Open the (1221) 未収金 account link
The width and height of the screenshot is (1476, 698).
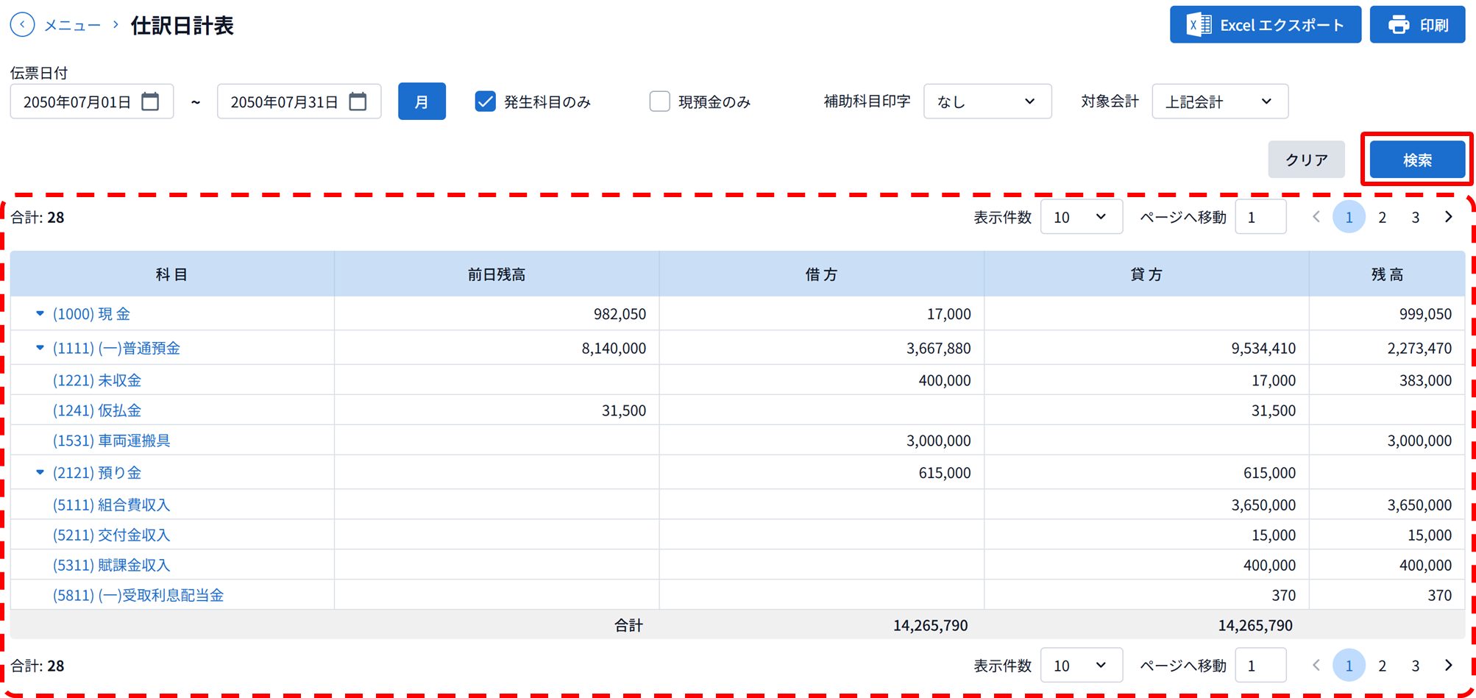point(97,380)
